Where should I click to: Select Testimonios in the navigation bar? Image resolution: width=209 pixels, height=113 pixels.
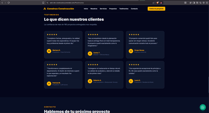point(124,9)
